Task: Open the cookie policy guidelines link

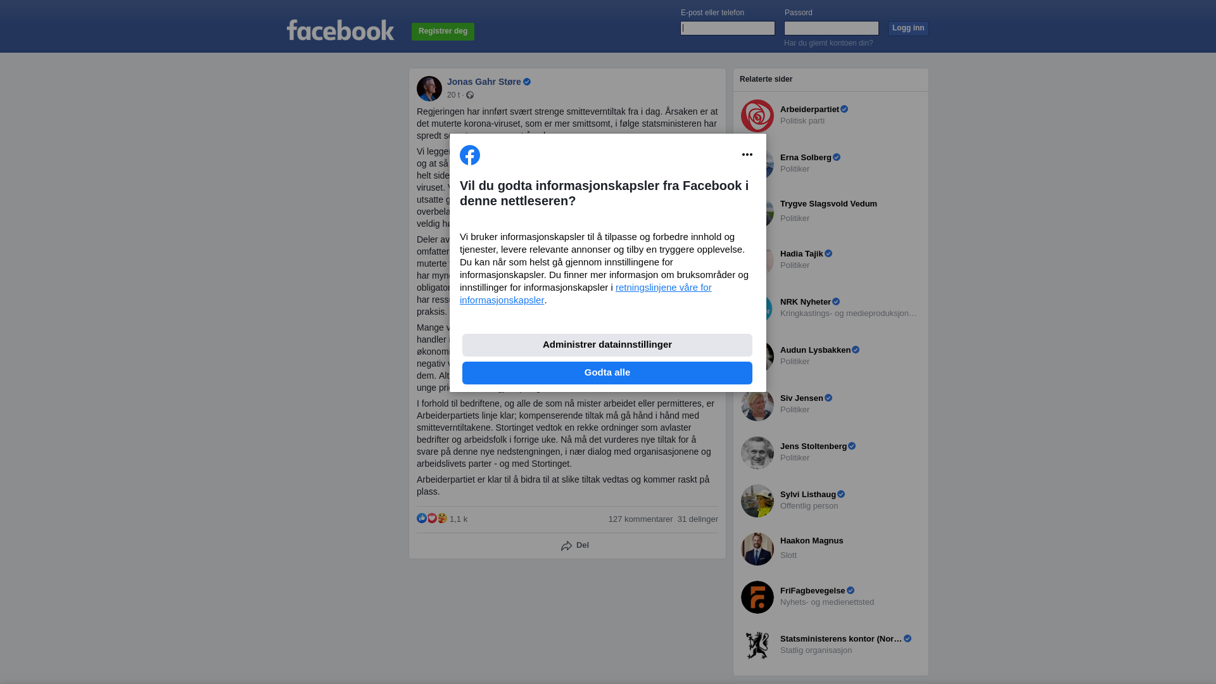Action: pyautogui.click(x=586, y=294)
